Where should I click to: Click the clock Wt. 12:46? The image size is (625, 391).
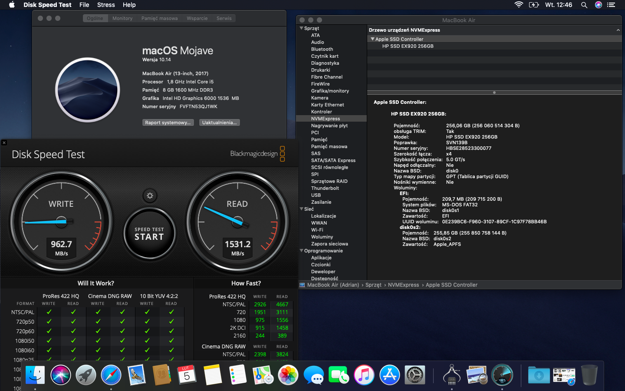pos(559,5)
